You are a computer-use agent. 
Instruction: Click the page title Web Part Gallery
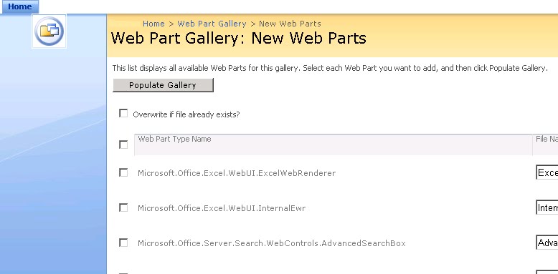[238, 38]
